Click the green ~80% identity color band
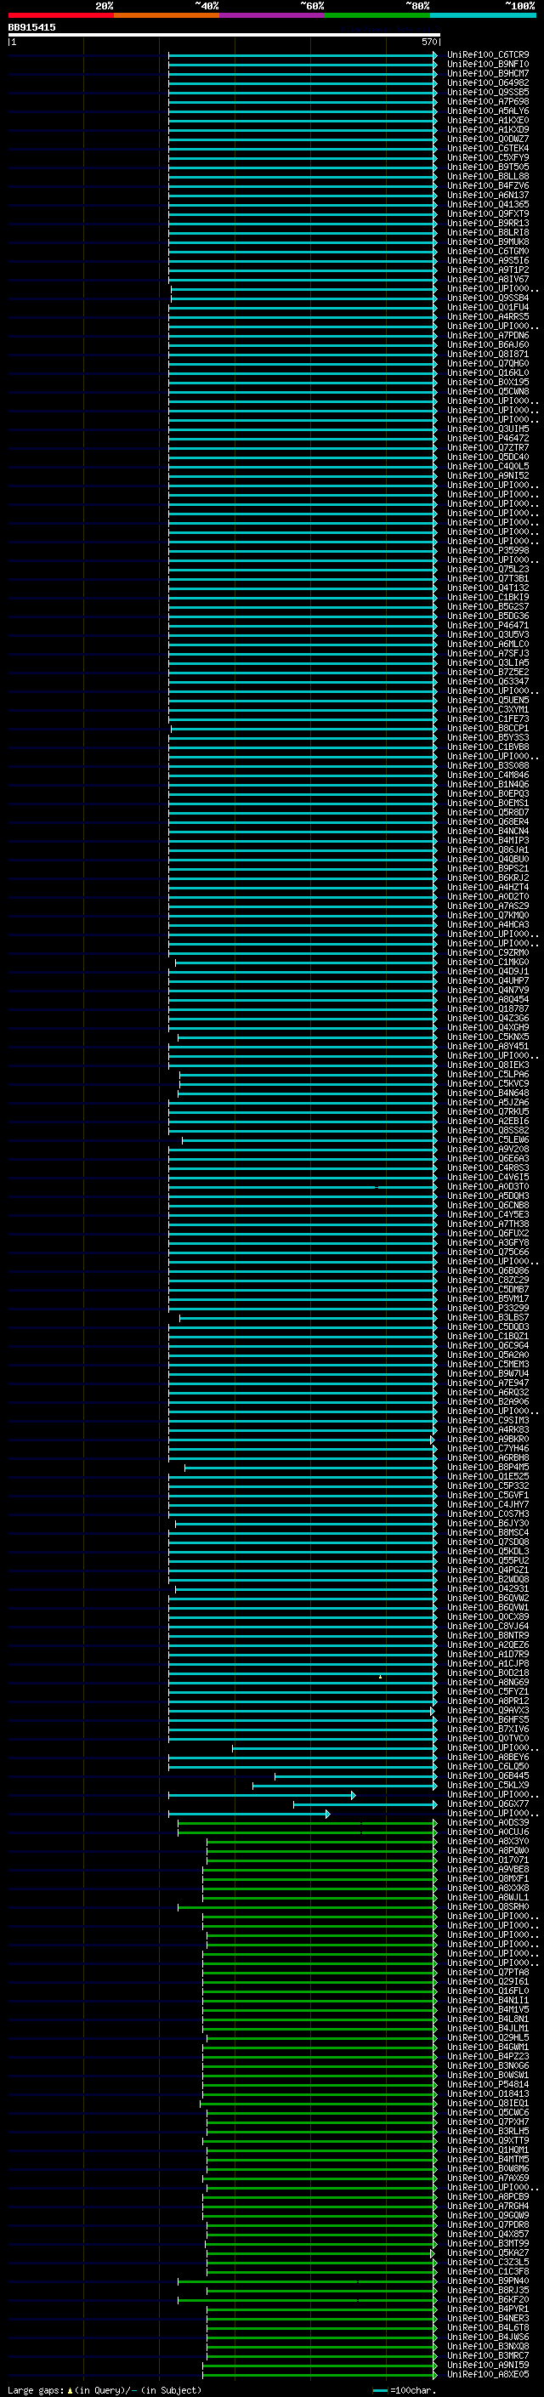Image resolution: width=544 pixels, height=2397 pixels. pyautogui.click(x=377, y=15)
